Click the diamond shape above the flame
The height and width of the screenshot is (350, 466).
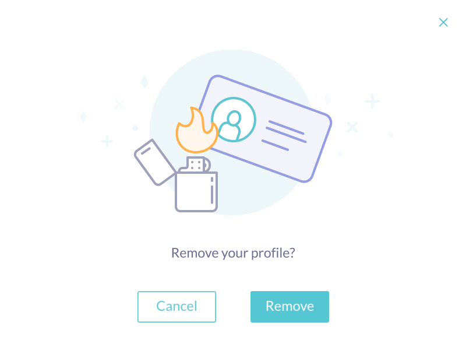[x=144, y=82]
